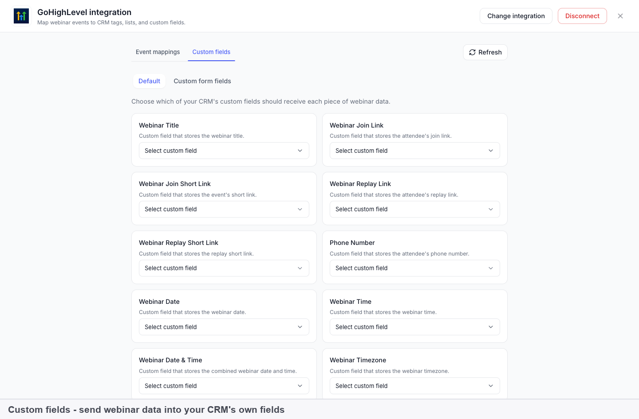Viewport: 639px width, 419px height.
Task: Open the Webinar Join Link field dropdown
Action: pyautogui.click(x=415, y=151)
